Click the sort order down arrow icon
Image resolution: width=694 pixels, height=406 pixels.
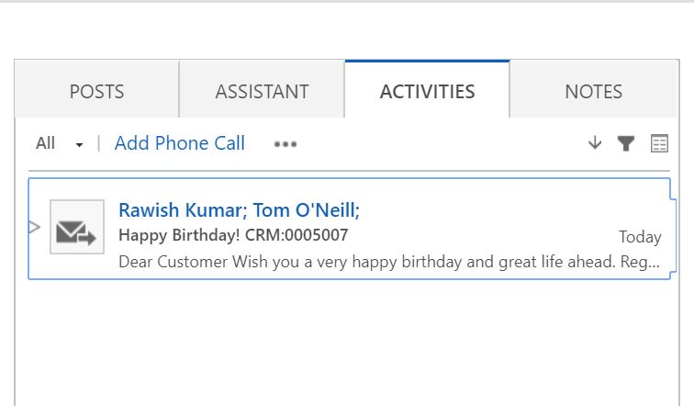point(595,143)
